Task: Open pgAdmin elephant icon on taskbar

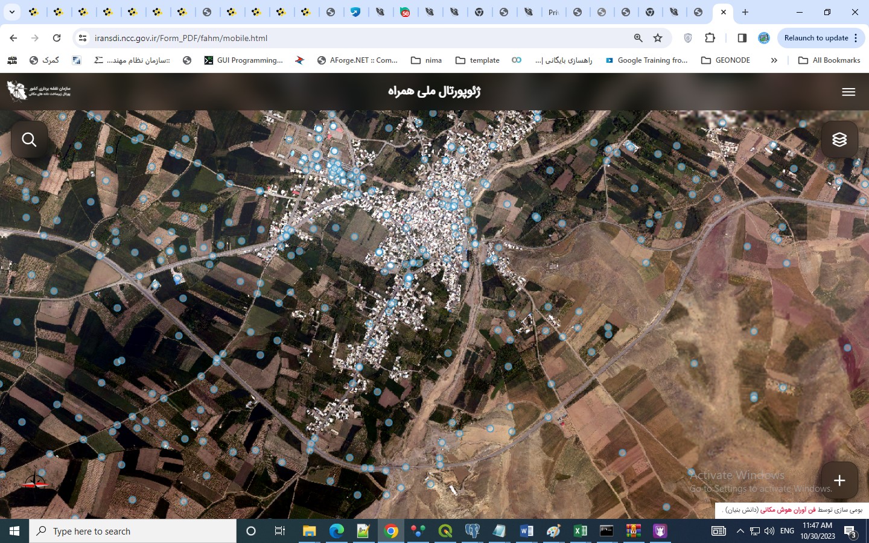Action: coord(473,531)
